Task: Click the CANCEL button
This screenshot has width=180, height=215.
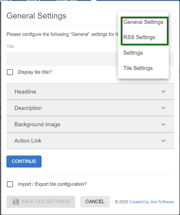Action: [95, 202]
